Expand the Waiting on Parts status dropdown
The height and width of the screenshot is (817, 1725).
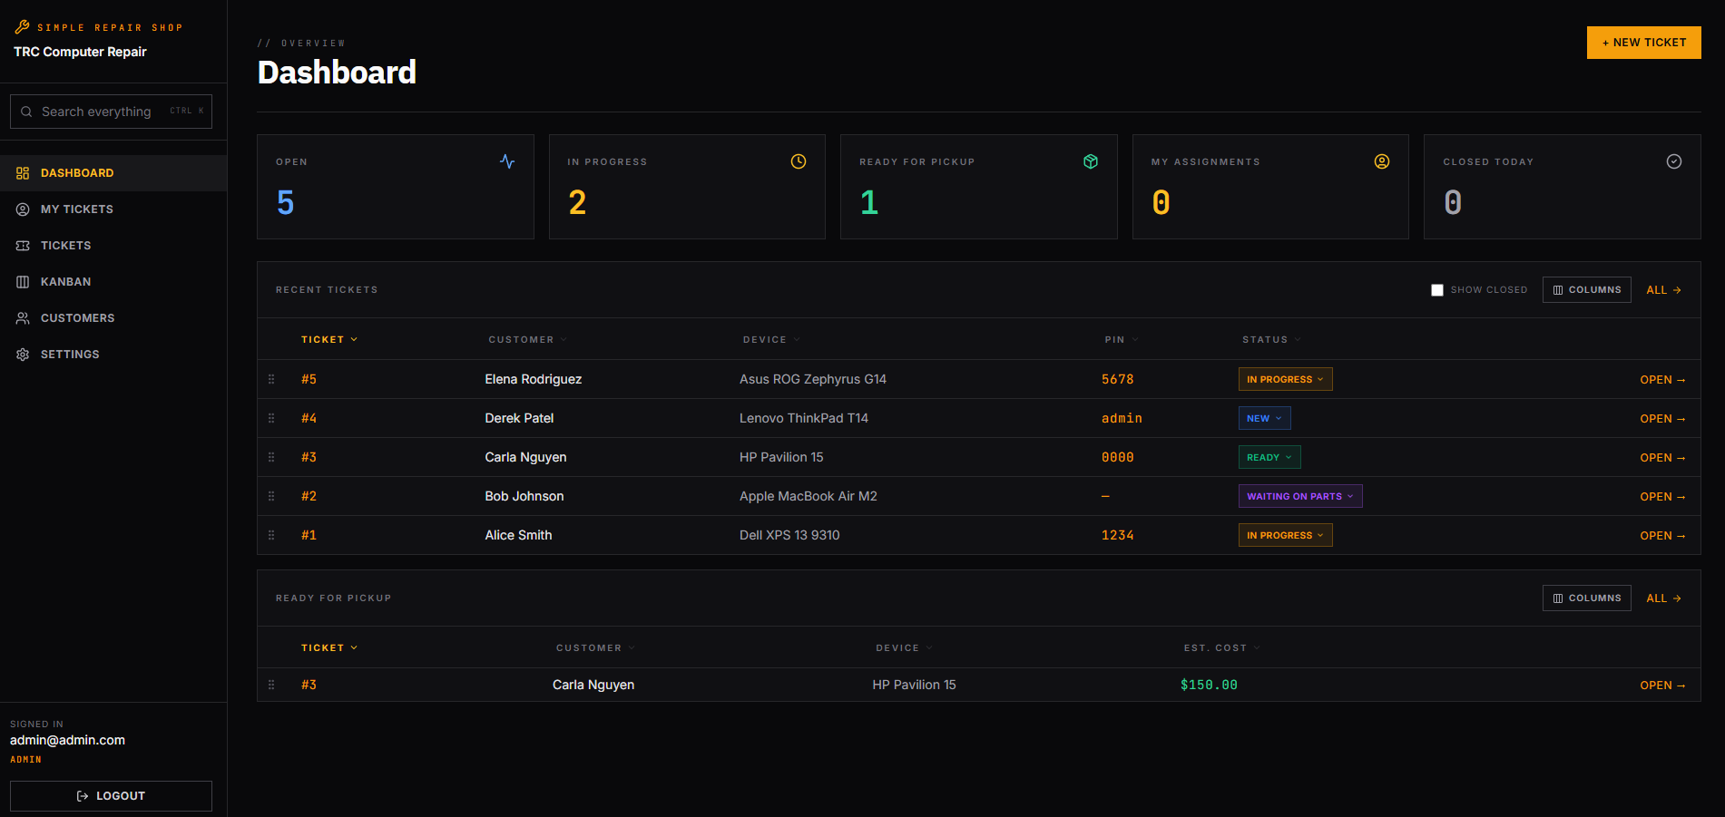pos(1300,496)
